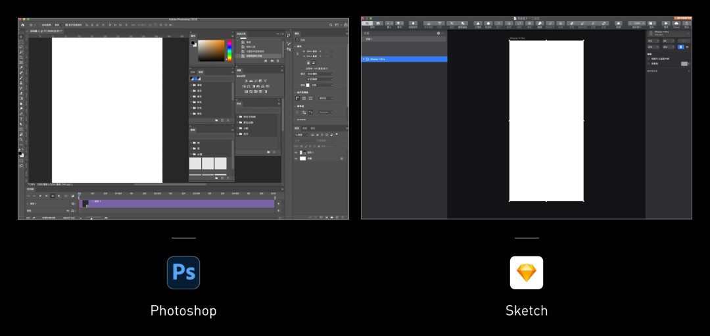Pick a color in Photoshop color field
Viewport: 710px width, 336px height.
click(211, 51)
